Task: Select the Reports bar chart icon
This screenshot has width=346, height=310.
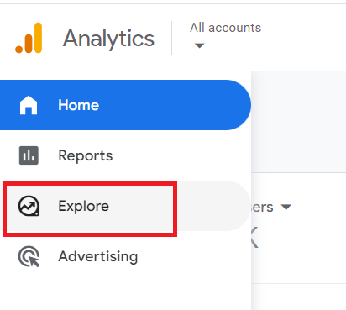Action: [29, 155]
